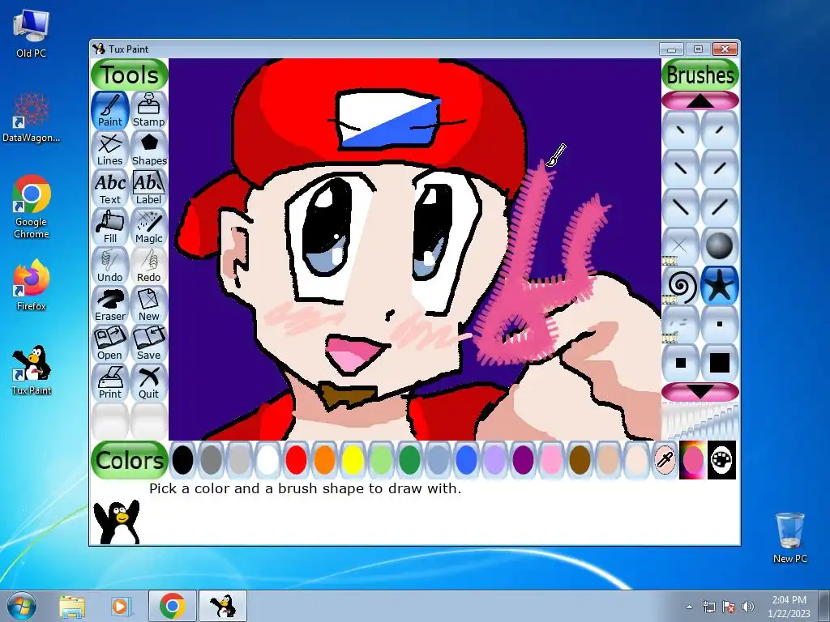Image resolution: width=830 pixels, height=622 pixels.
Task: Open the rainbow color spectrum picker
Action: click(x=693, y=460)
